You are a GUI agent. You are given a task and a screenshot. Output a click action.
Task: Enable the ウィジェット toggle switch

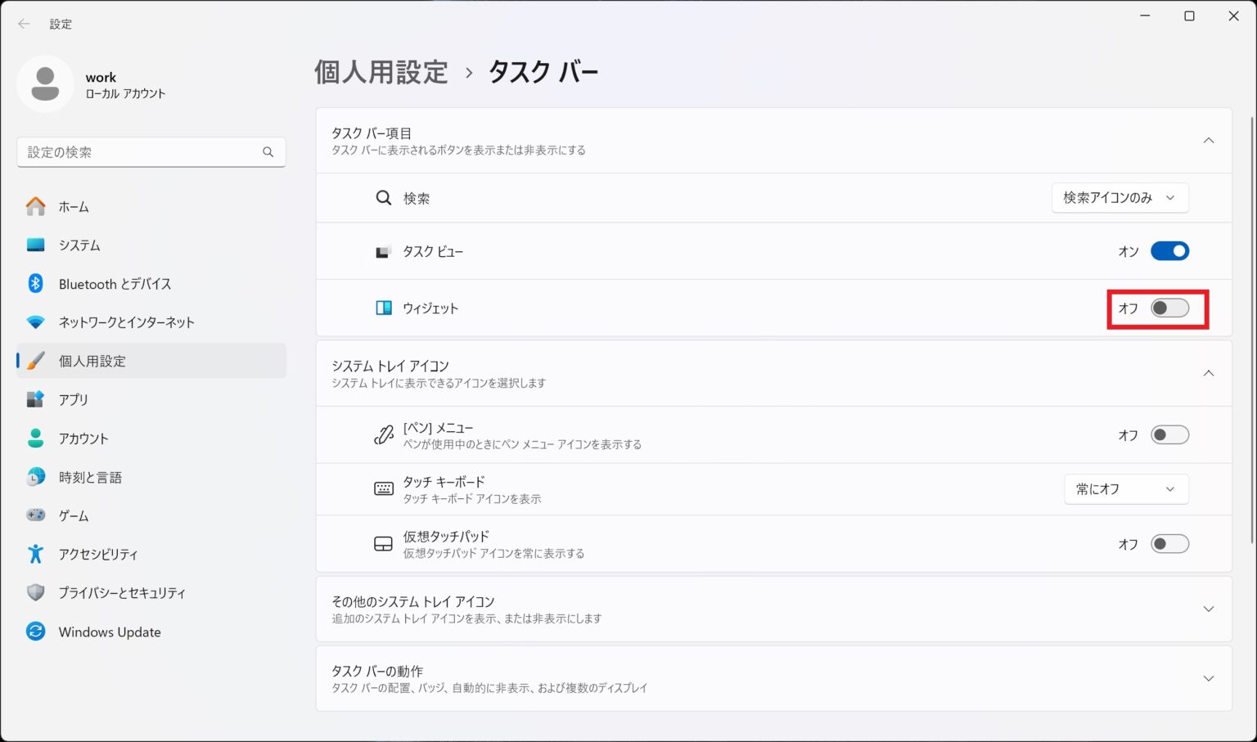click(x=1169, y=308)
